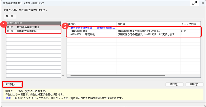Click the red annotation marker 1

[x=3, y=25]
